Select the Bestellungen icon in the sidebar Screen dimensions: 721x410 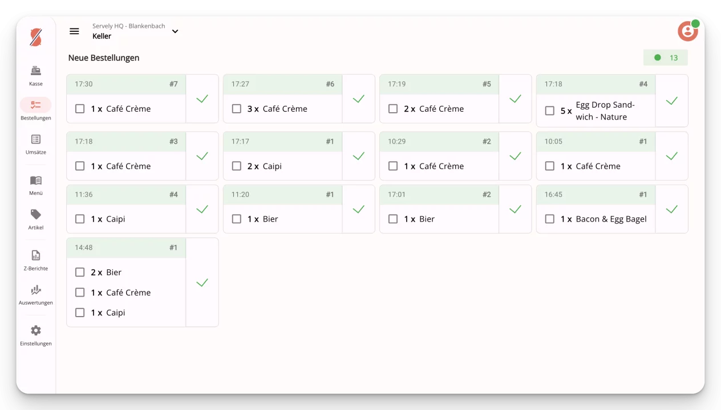click(x=35, y=109)
